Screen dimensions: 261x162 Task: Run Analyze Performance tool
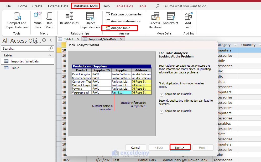123,21
